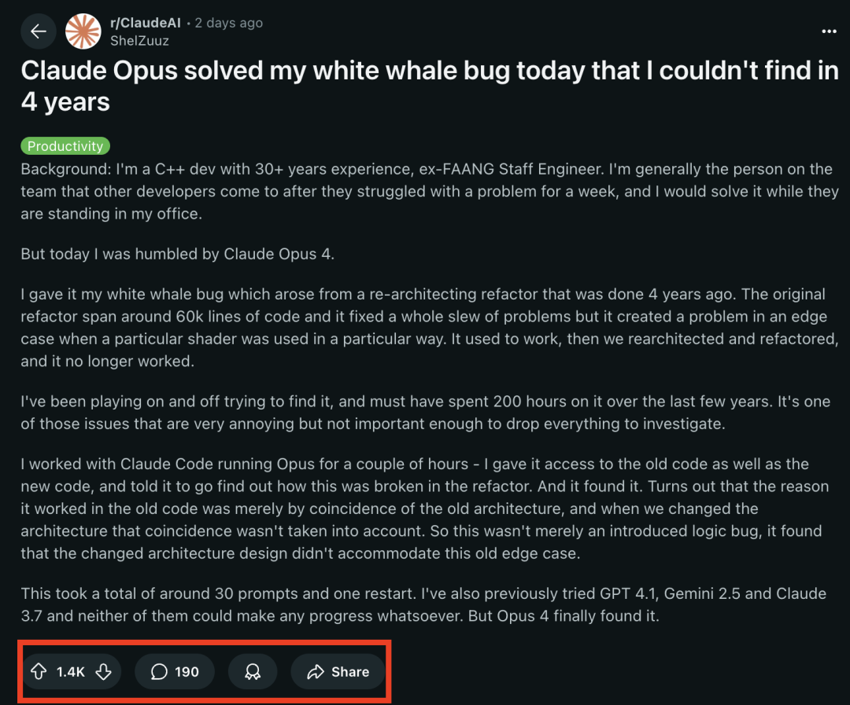Click the paragraph mentioning 'around 30 prompts'

pyautogui.click(x=425, y=604)
